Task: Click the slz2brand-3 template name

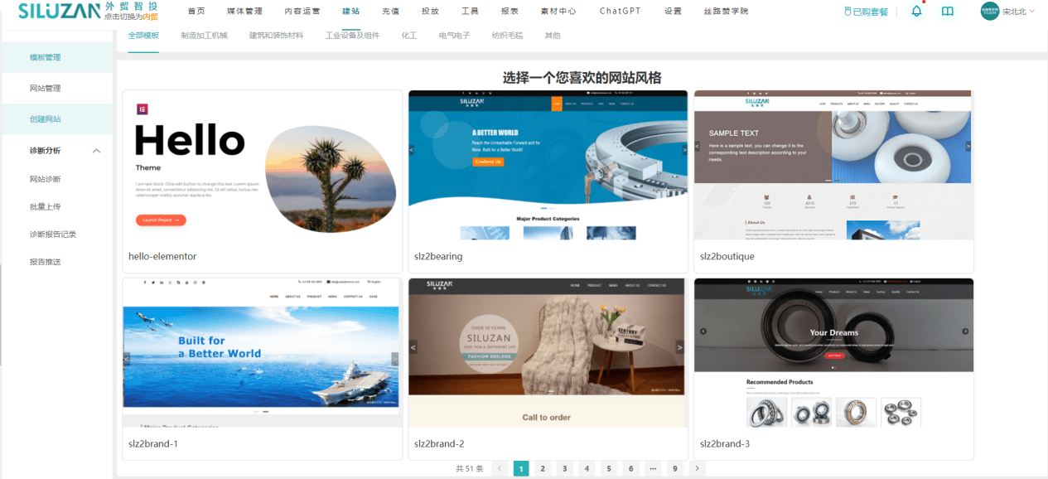Action: 725,444
